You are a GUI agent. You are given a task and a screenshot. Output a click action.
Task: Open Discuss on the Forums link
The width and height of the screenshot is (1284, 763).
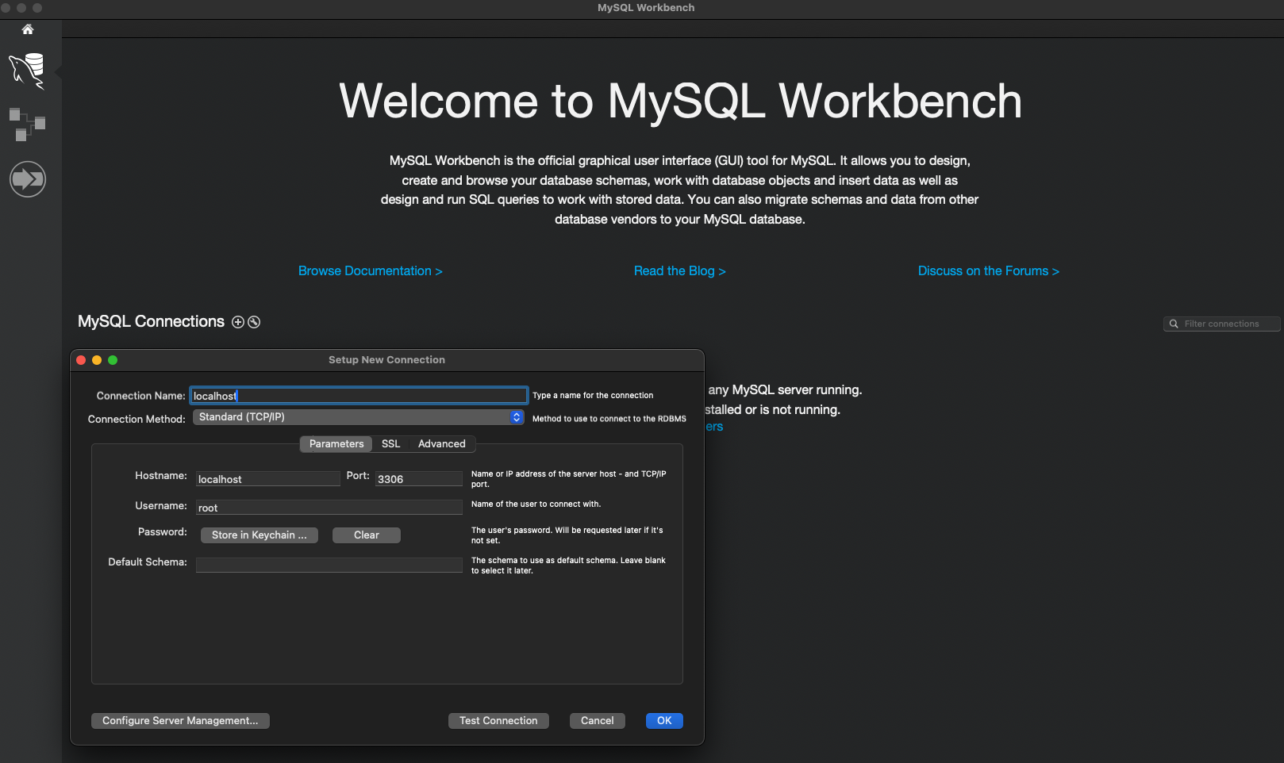point(989,271)
